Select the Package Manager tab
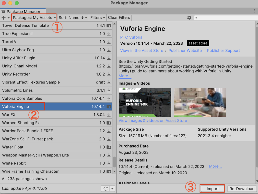Screen dimensions: 258x194 coord(23,12)
